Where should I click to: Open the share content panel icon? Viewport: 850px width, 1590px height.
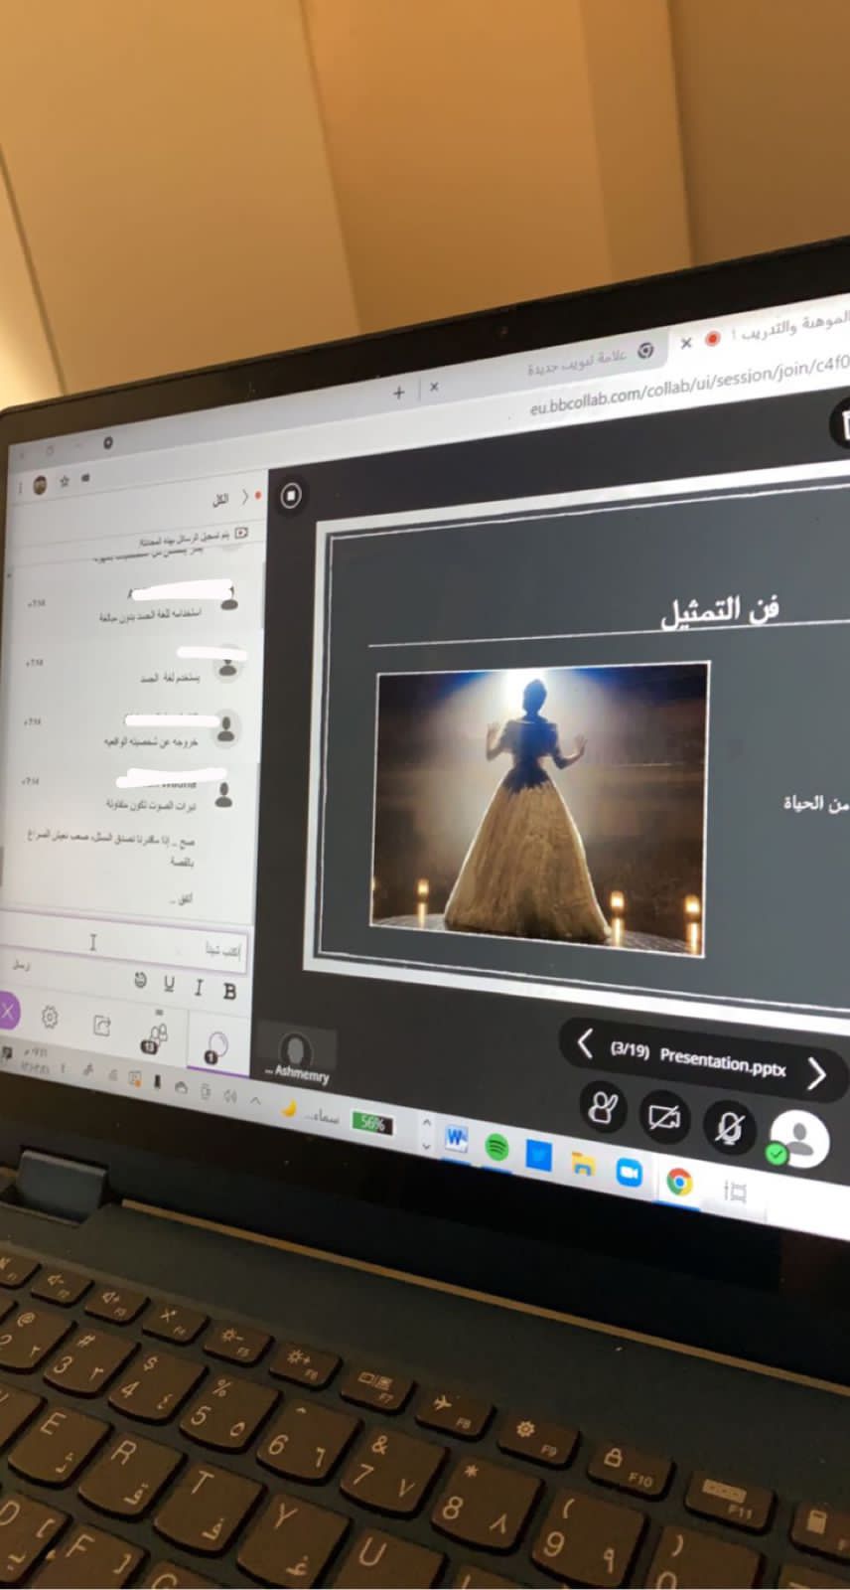[101, 1025]
